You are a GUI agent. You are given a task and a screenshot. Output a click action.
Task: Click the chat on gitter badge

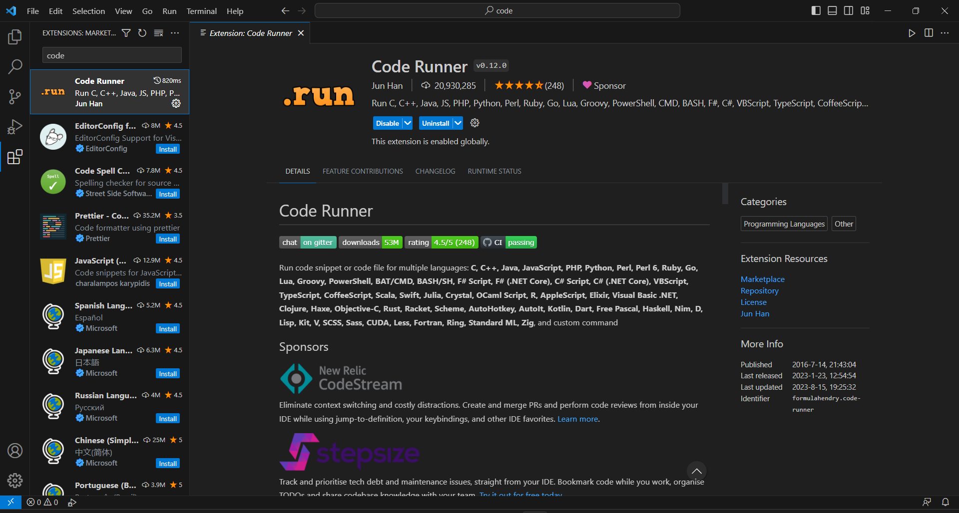pyautogui.click(x=307, y=242)
